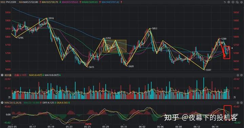This screenshot has height=128, width=244.
Task: Click the 05-31 date on time axis
Action: click(x=124, y=127)
